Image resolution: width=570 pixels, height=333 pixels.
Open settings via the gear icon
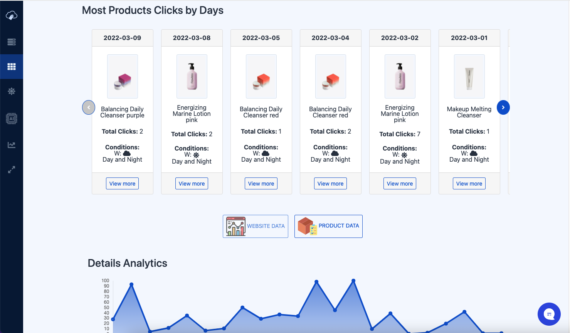coord(11,91)
